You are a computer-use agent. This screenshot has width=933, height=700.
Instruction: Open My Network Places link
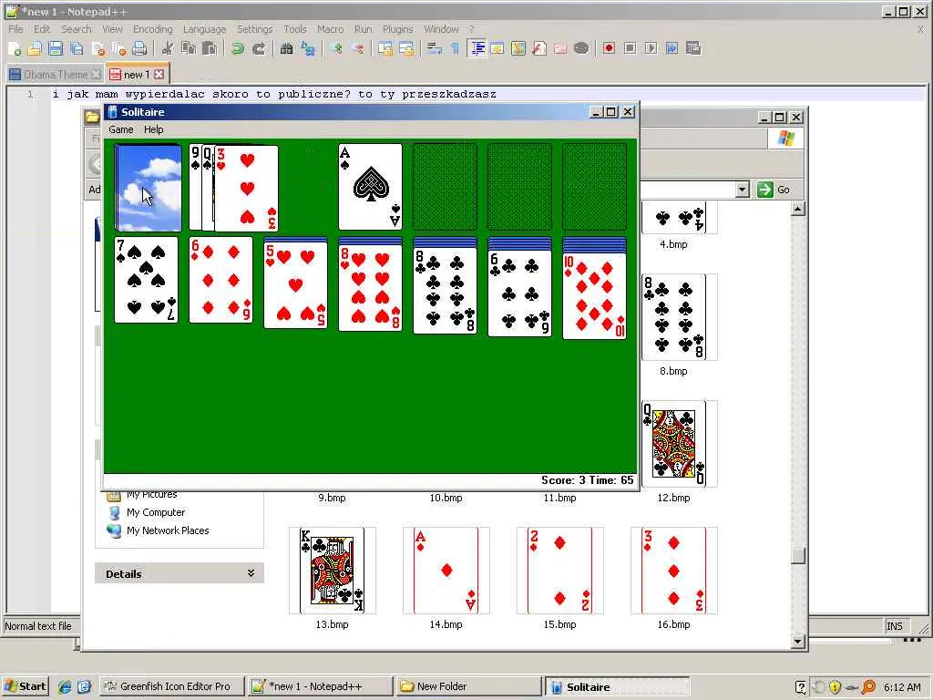tap(168, 530)
